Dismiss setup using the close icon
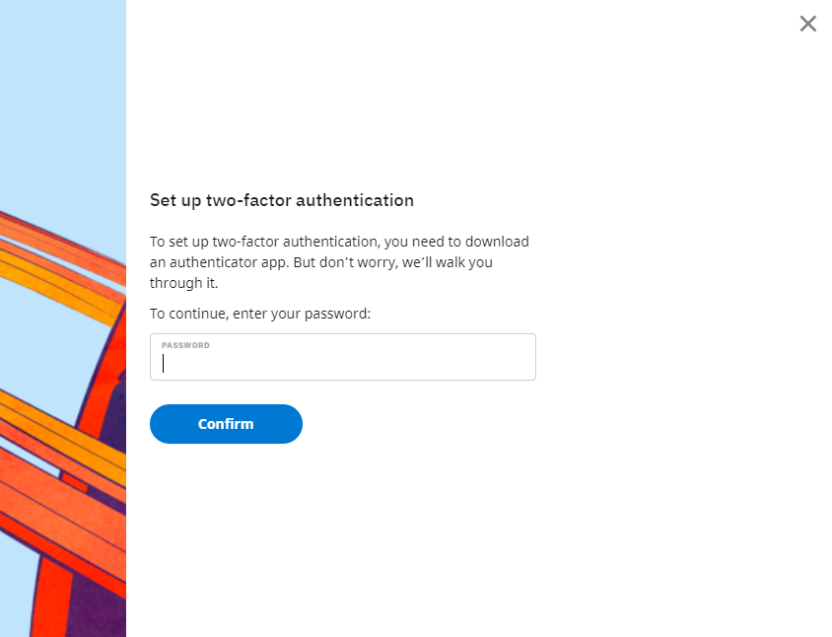Image resolution: width=832 pixels, height=637 pixels. coord(807,24)
